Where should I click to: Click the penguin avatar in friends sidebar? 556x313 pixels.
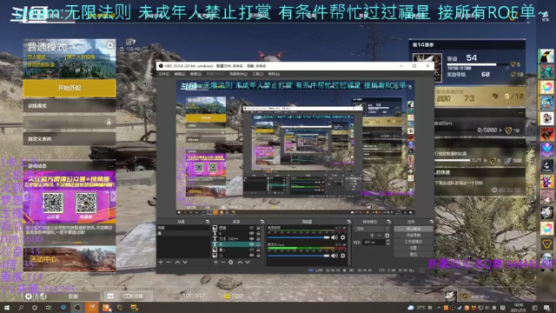[x=546, y=56]
